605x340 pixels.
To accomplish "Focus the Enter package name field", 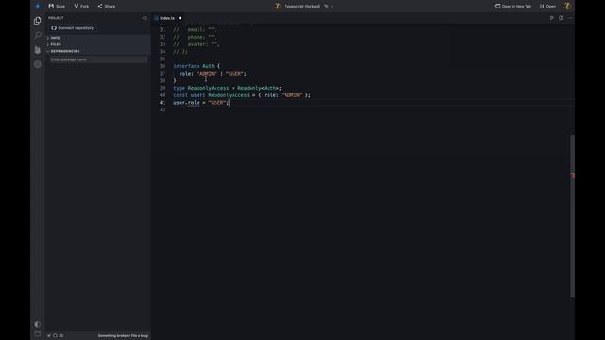I will [98, 59].
